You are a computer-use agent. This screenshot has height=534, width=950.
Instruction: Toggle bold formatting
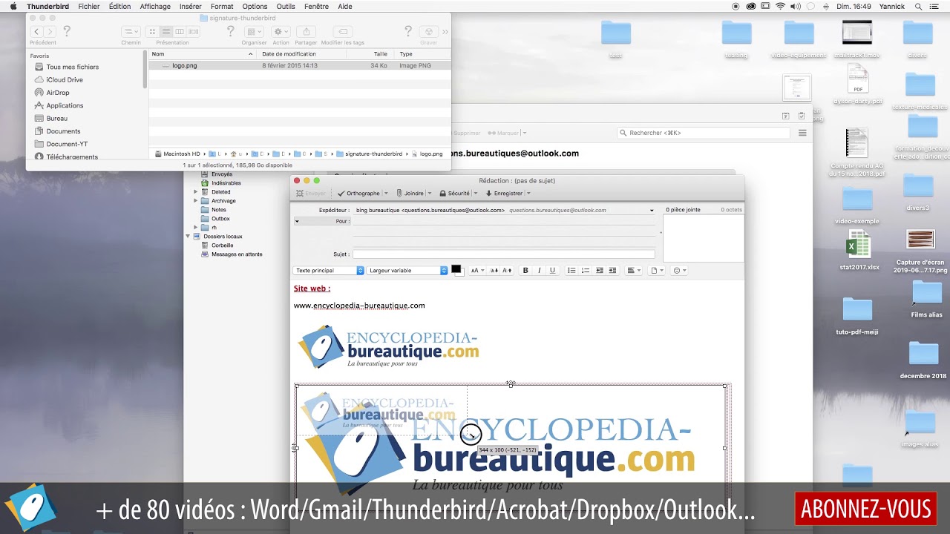click(525, 271)
